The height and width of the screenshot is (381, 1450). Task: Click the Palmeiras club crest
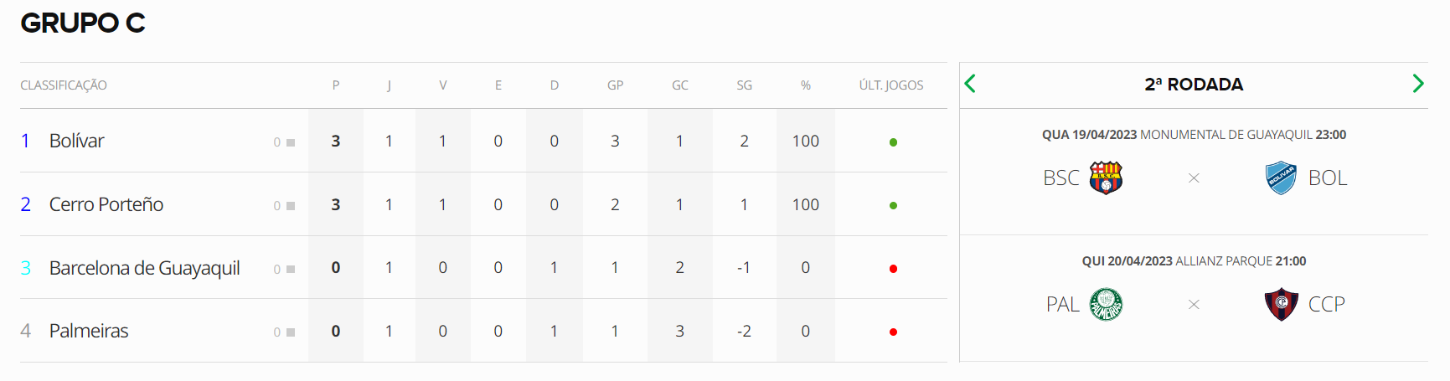click(x=1106, y=304)
